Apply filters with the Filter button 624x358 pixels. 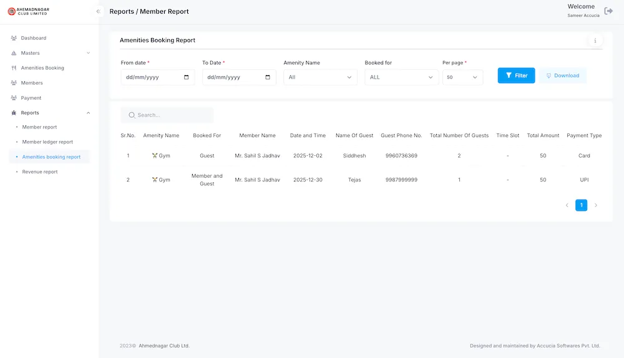[x=516, y=75]
